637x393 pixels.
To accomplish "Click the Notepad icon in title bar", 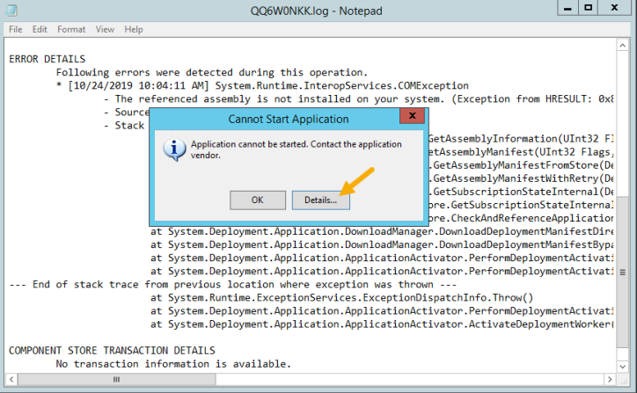I will pos(12,11).
